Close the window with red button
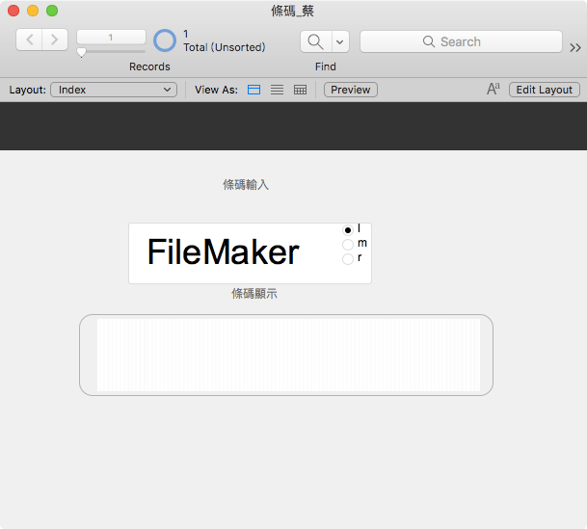Screen dimensions: 587x529 tap(13, 11)
